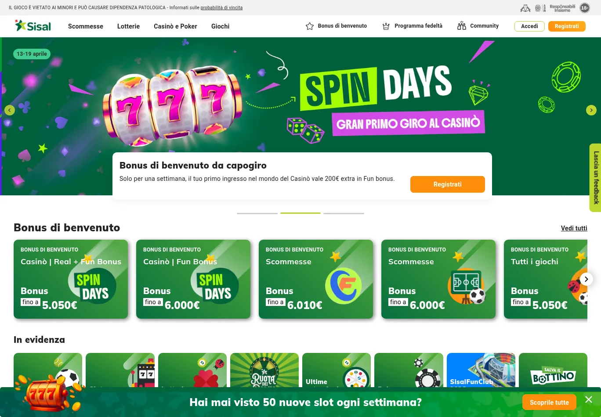The image size is (601, 417).
Task: Click the Sisal logo
Action: (x=33, y=26)
